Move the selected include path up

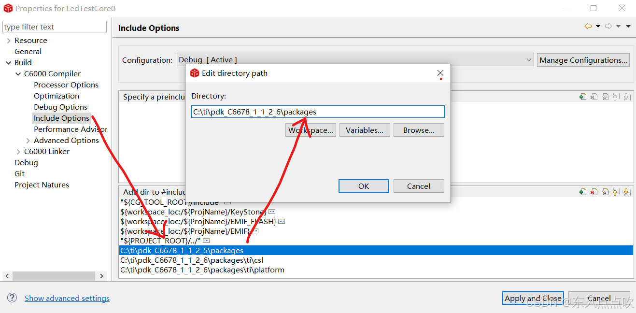pyautogui.click(x=616, y=192)
